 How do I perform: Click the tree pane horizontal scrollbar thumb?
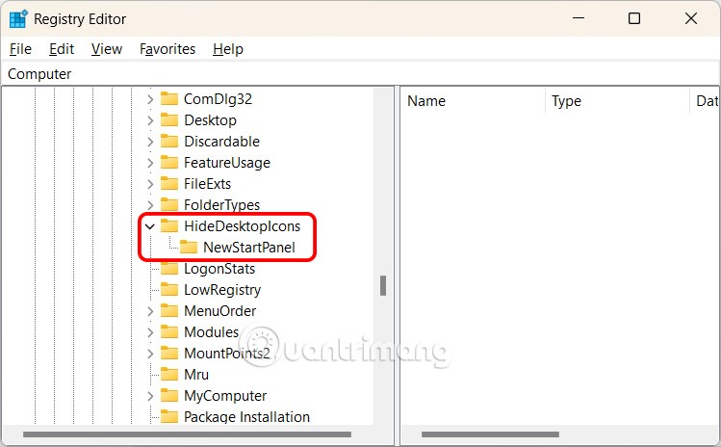tap(187, 434)
